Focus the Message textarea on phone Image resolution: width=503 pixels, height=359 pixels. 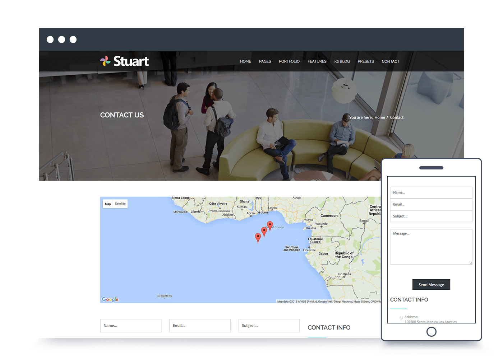[431, 247]
